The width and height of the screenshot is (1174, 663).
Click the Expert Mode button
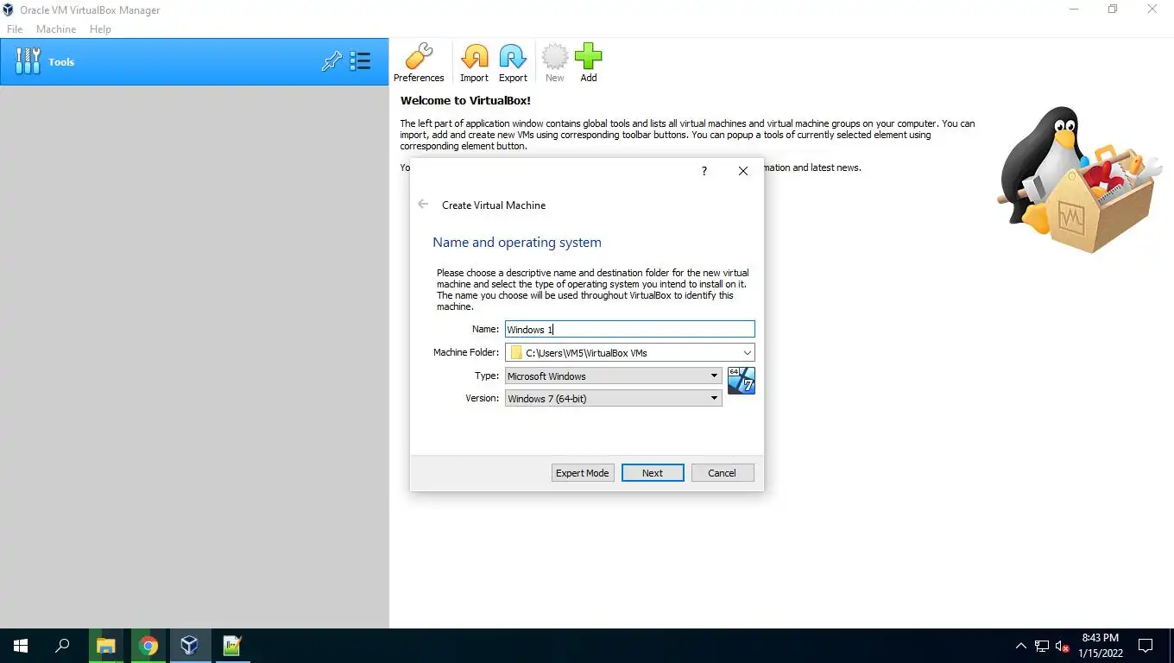point(583,473)
